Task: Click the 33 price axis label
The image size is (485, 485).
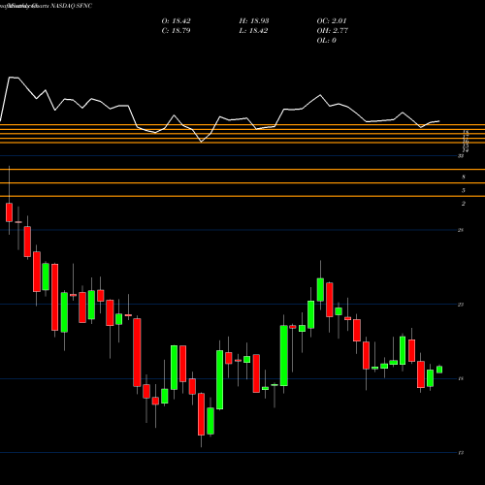Action: [461, 156]
